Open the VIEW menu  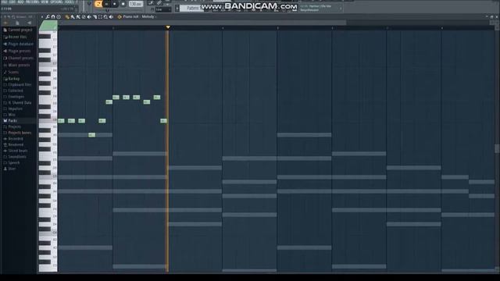[x=45, y=2]
